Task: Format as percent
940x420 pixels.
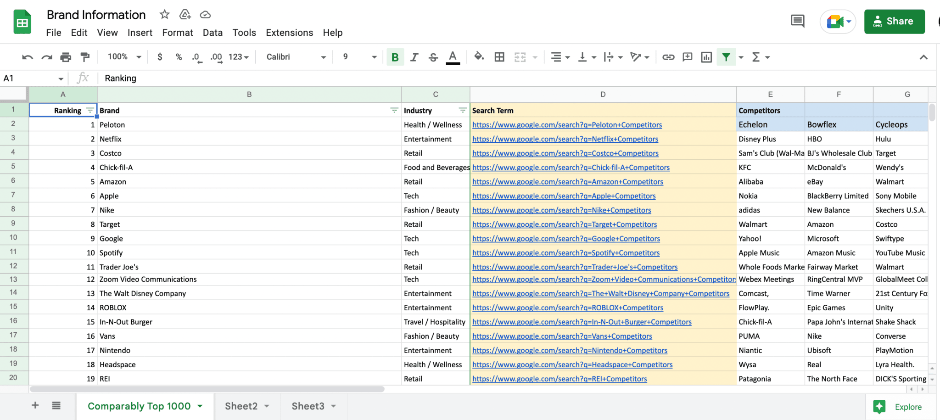Action: pyautogui.click(x=179, y=57)
